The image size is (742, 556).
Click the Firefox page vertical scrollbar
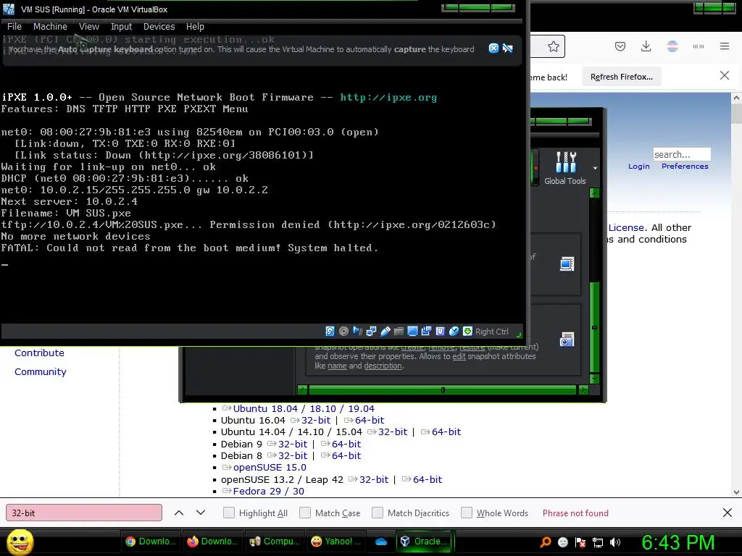tap(736, 114)
